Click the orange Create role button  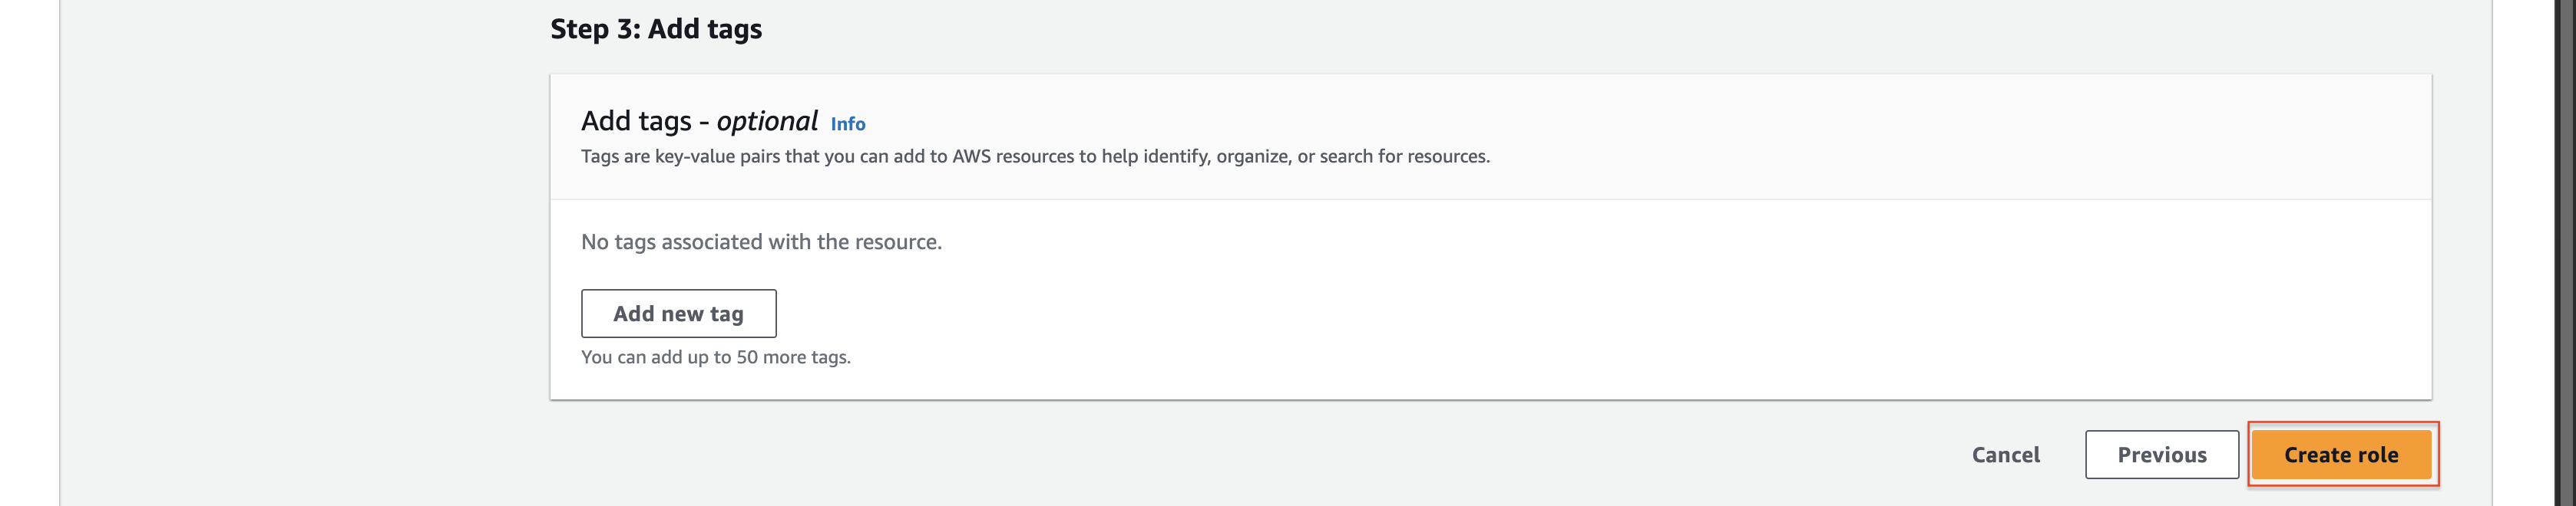click(2340, 454)
